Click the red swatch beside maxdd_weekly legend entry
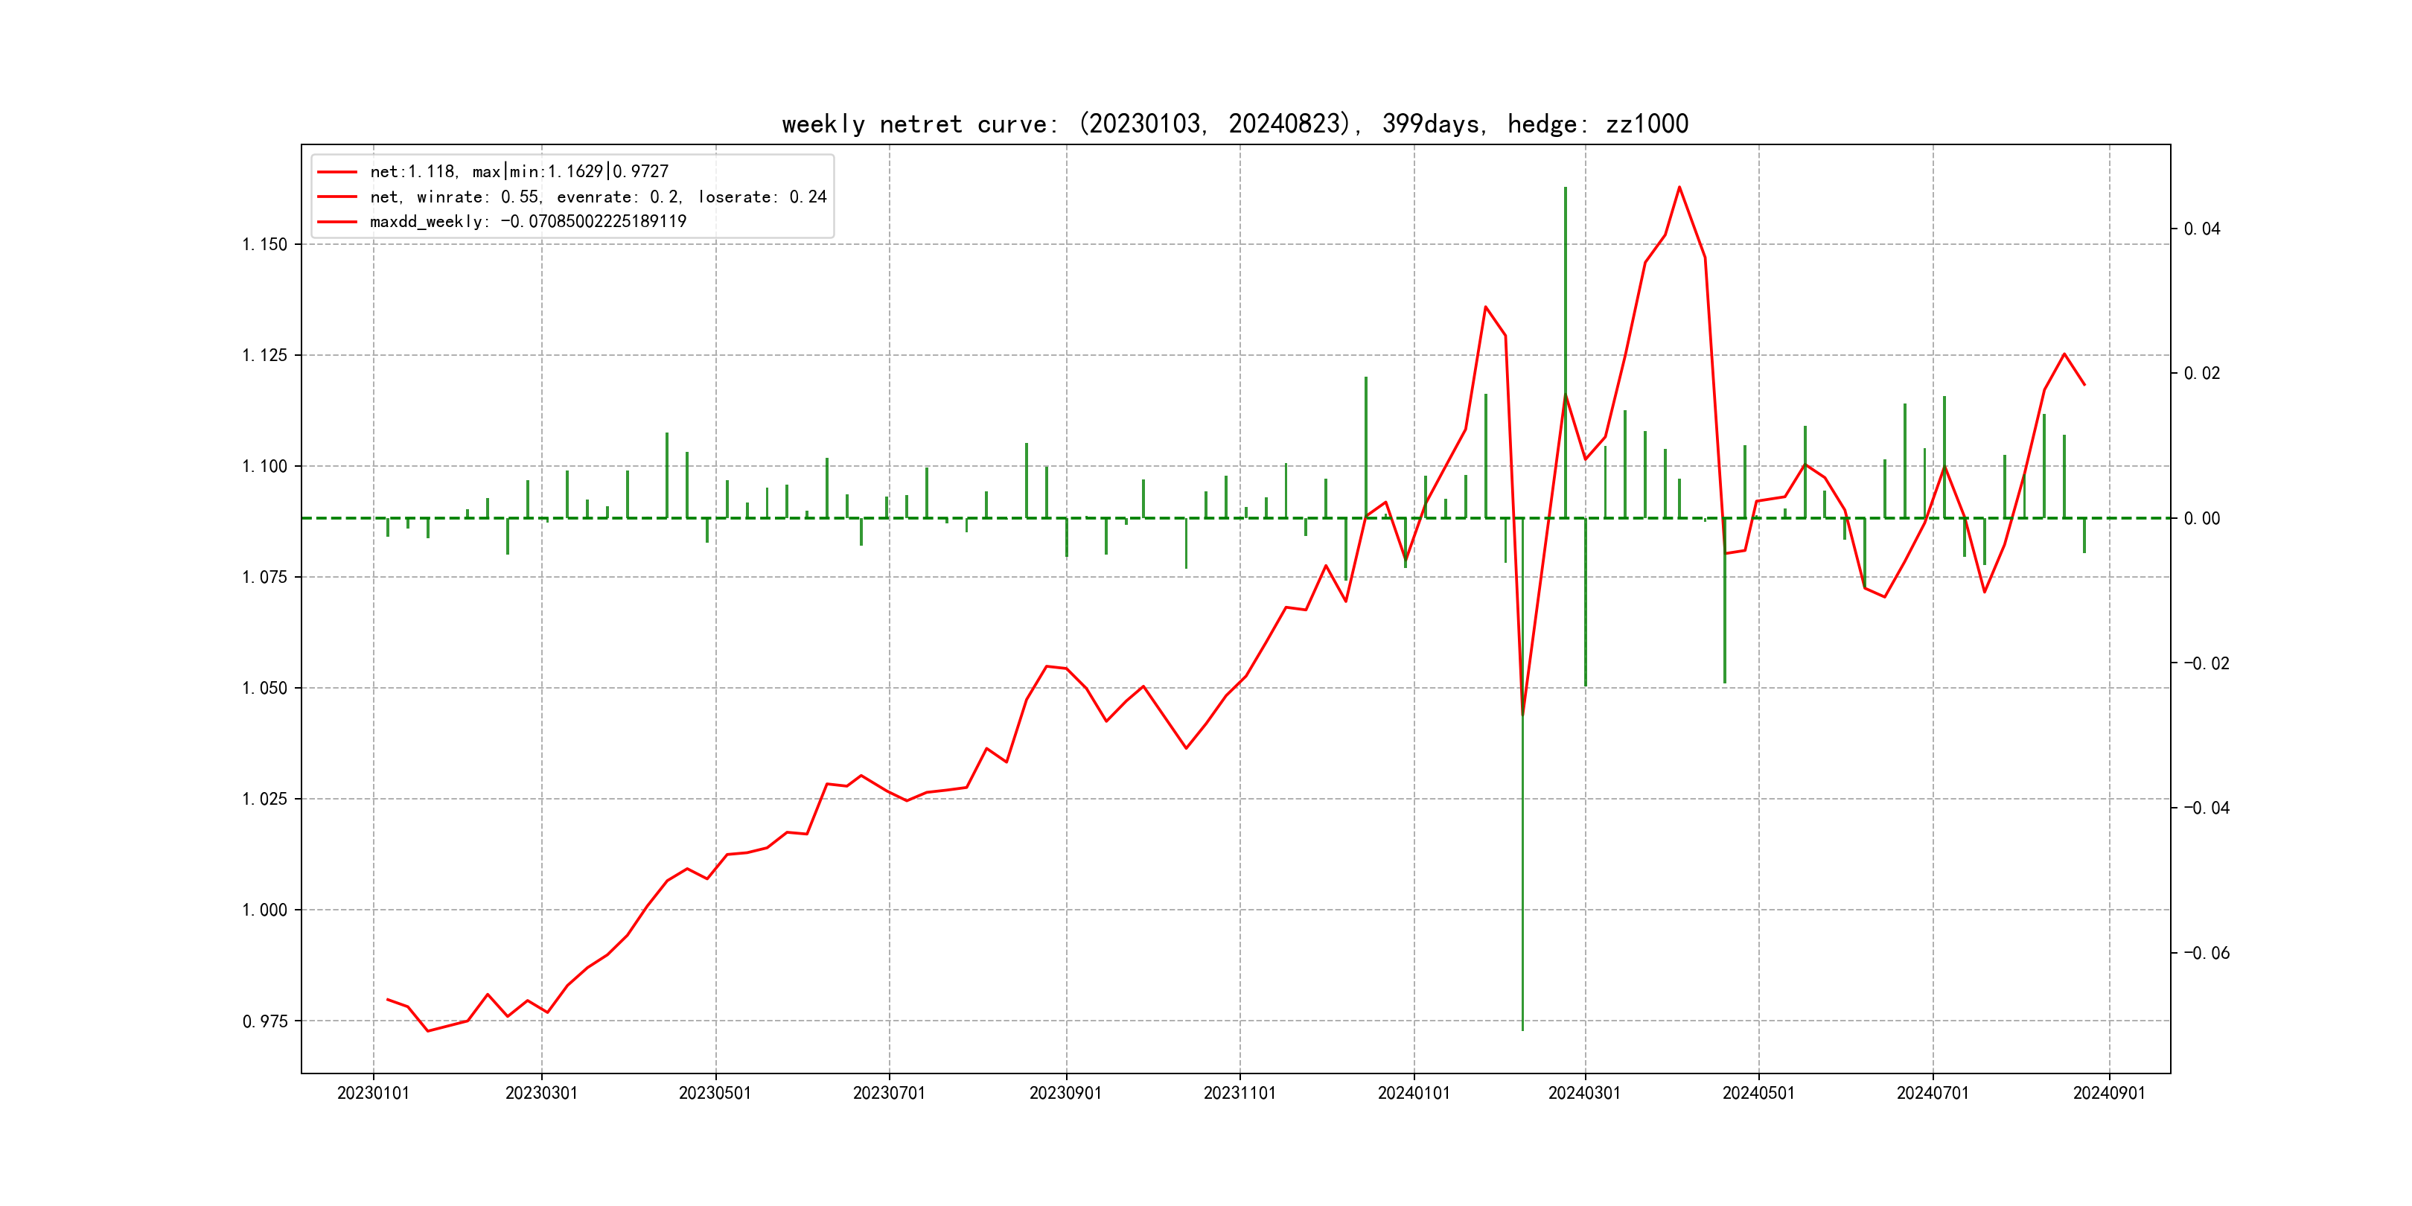This screenshot has width=2412, height=1206. click(337, 222)
